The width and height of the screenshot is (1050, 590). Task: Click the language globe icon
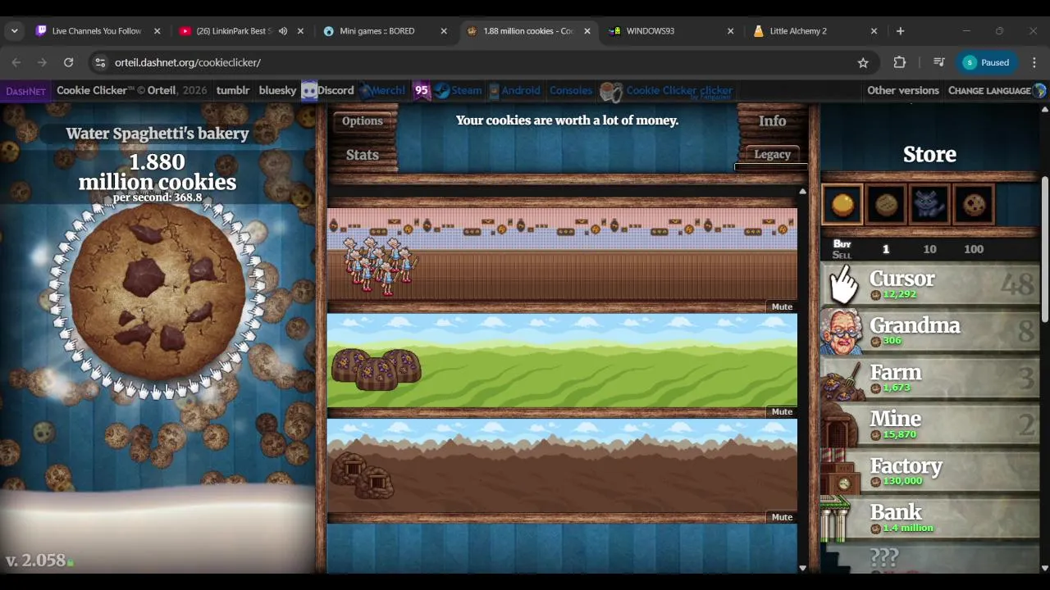click(1040, 91)
